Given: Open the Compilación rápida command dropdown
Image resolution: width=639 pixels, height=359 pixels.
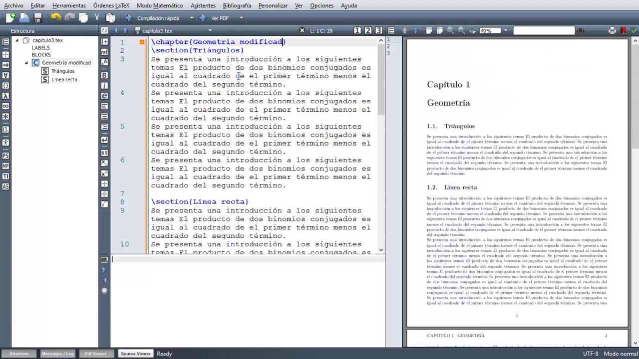Looking at the screenshot, I should coord(191,18).
